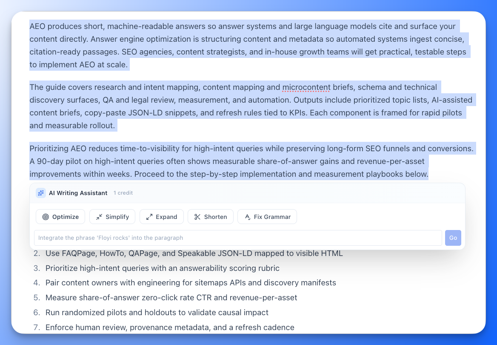Click the AI Writing Assistant sparkle icon

click(x=40, y=193)
